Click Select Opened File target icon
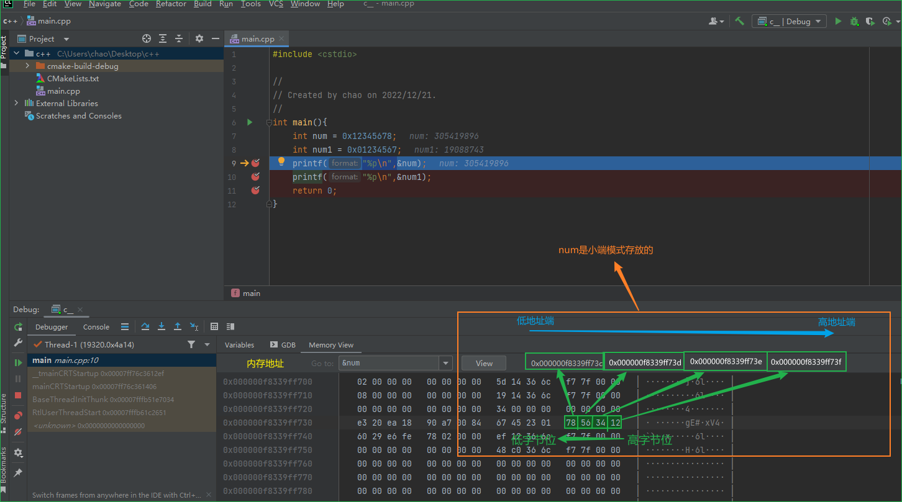Viewport: 902px width, 502px height. click(147, 38)
